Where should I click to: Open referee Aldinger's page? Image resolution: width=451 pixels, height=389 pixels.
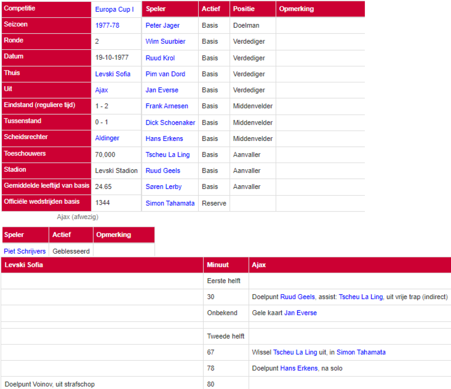click(x=107, y=138)
